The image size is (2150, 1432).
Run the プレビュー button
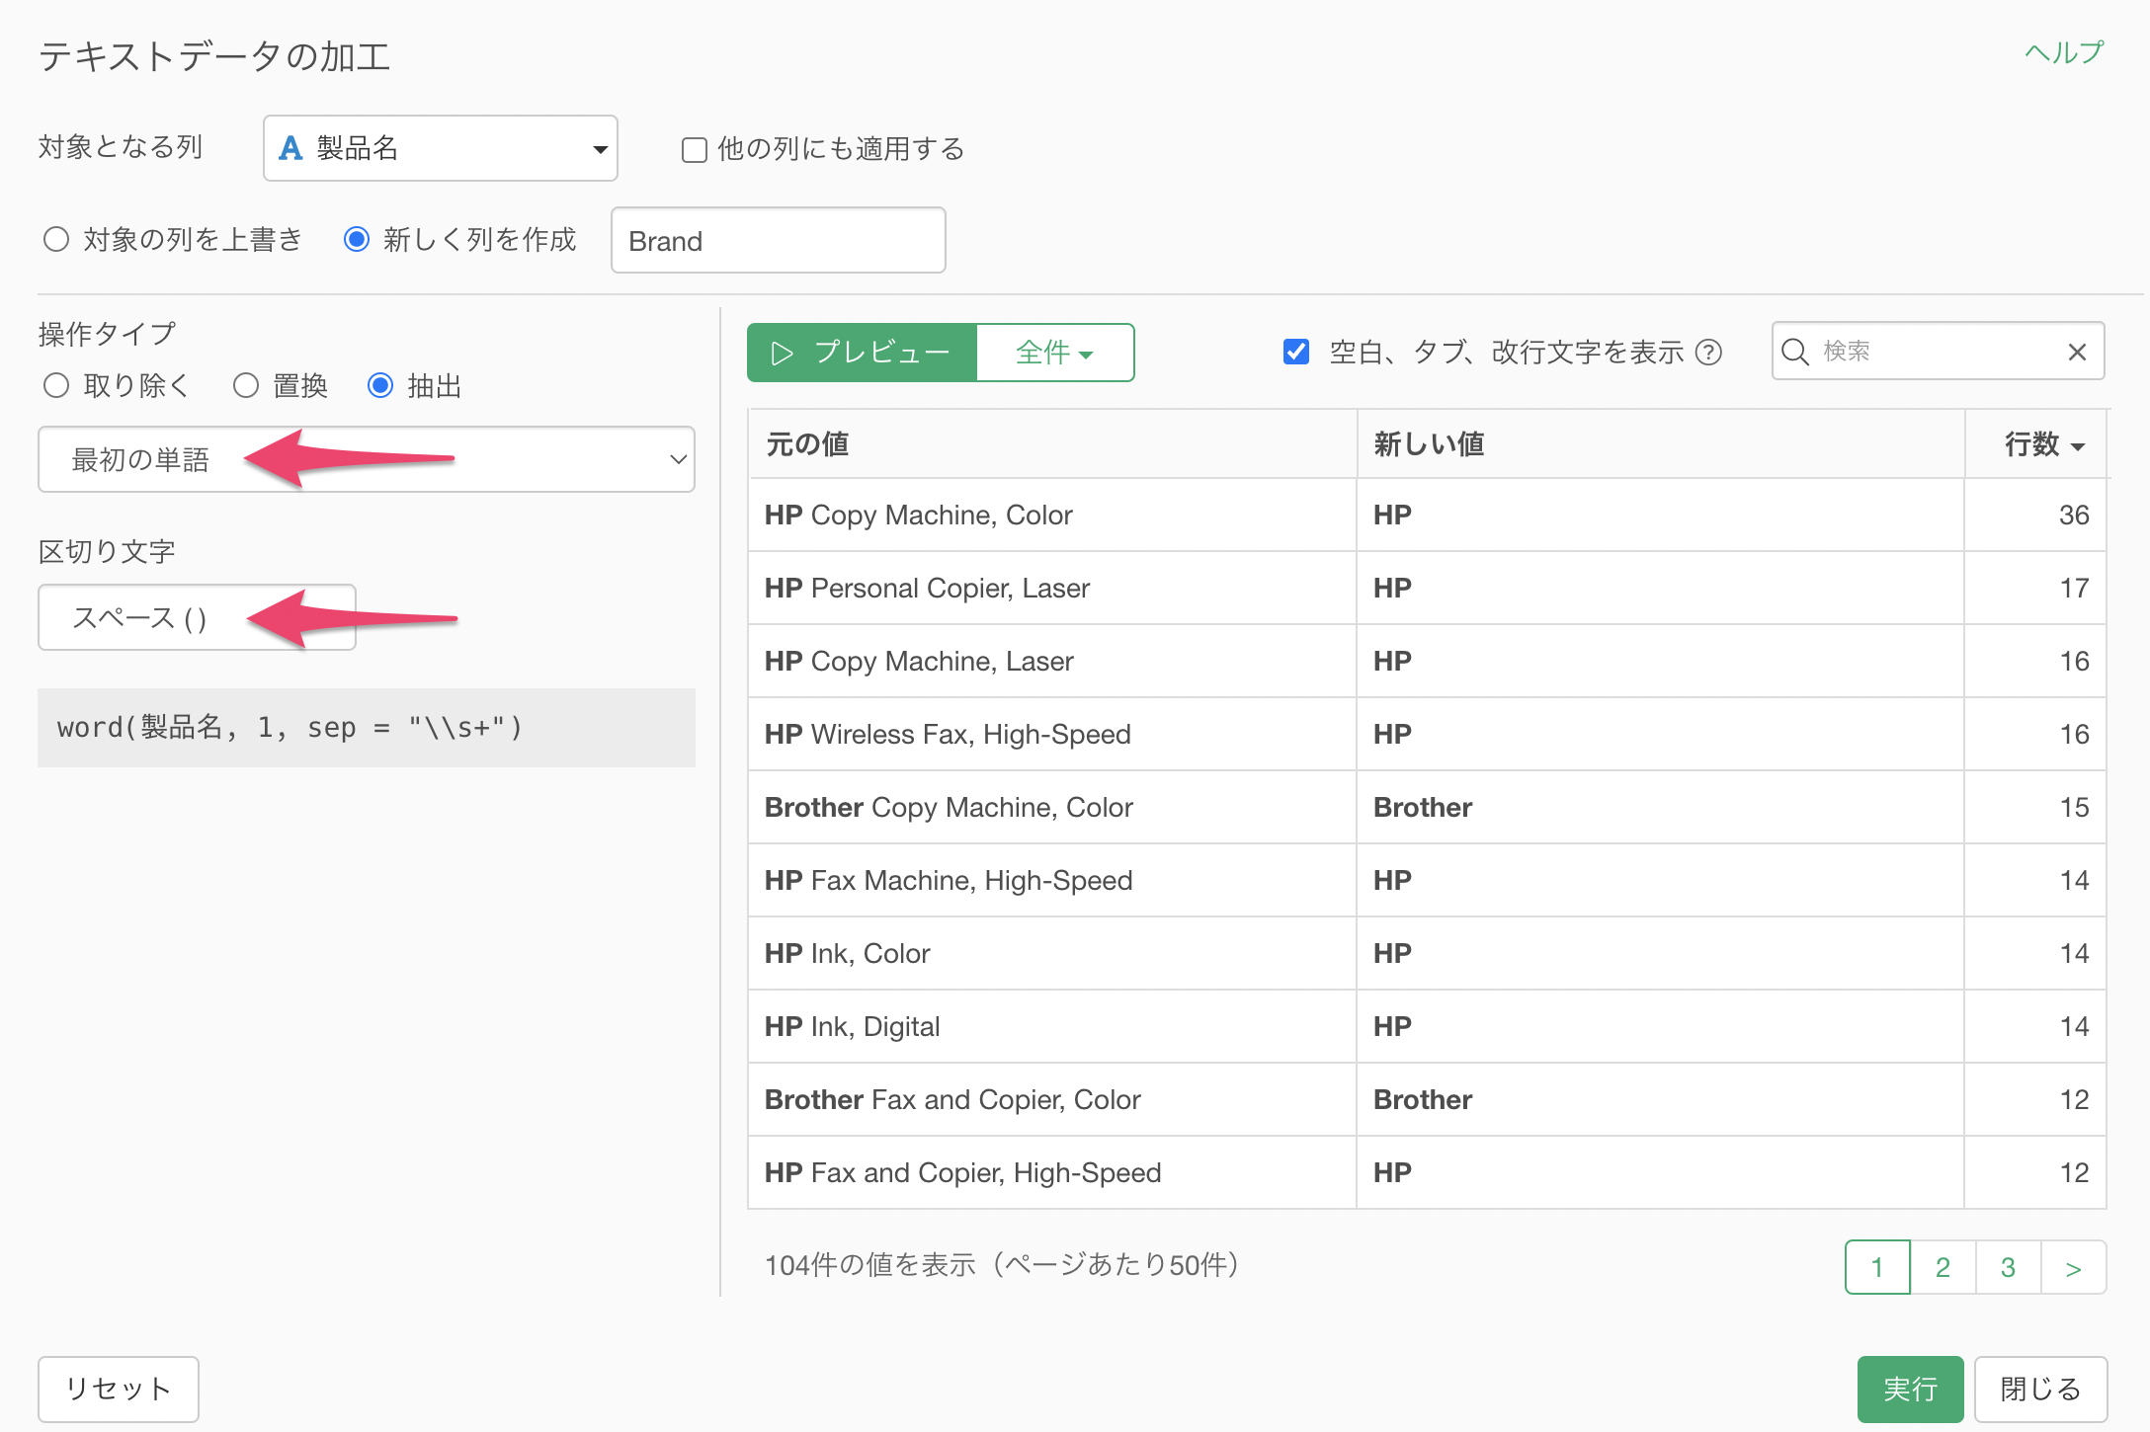click(x=862, y=353)
